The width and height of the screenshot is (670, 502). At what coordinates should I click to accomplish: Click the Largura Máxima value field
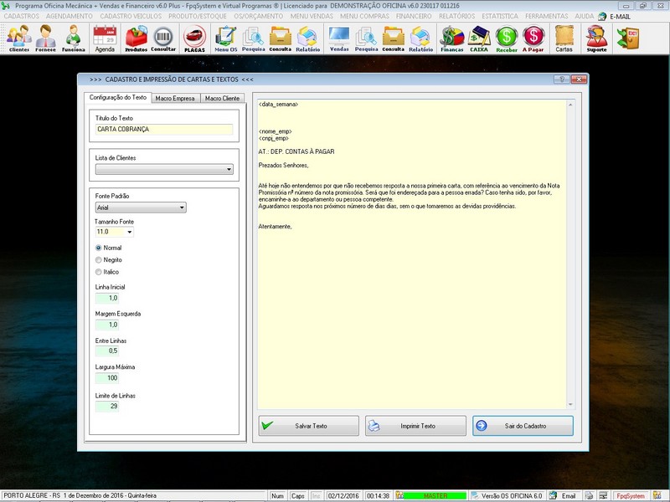107,378
